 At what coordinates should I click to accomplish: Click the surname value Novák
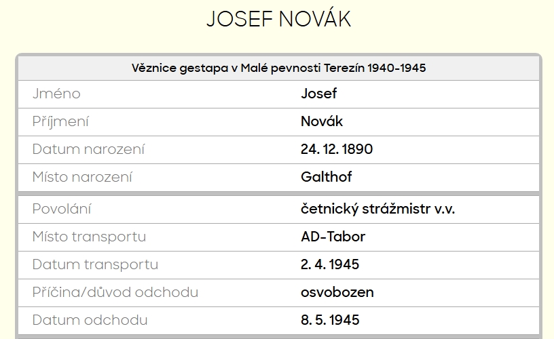click(322, 122)
